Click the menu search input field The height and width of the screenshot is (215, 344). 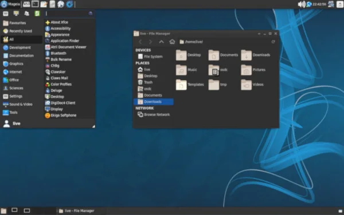click(67, 14)
